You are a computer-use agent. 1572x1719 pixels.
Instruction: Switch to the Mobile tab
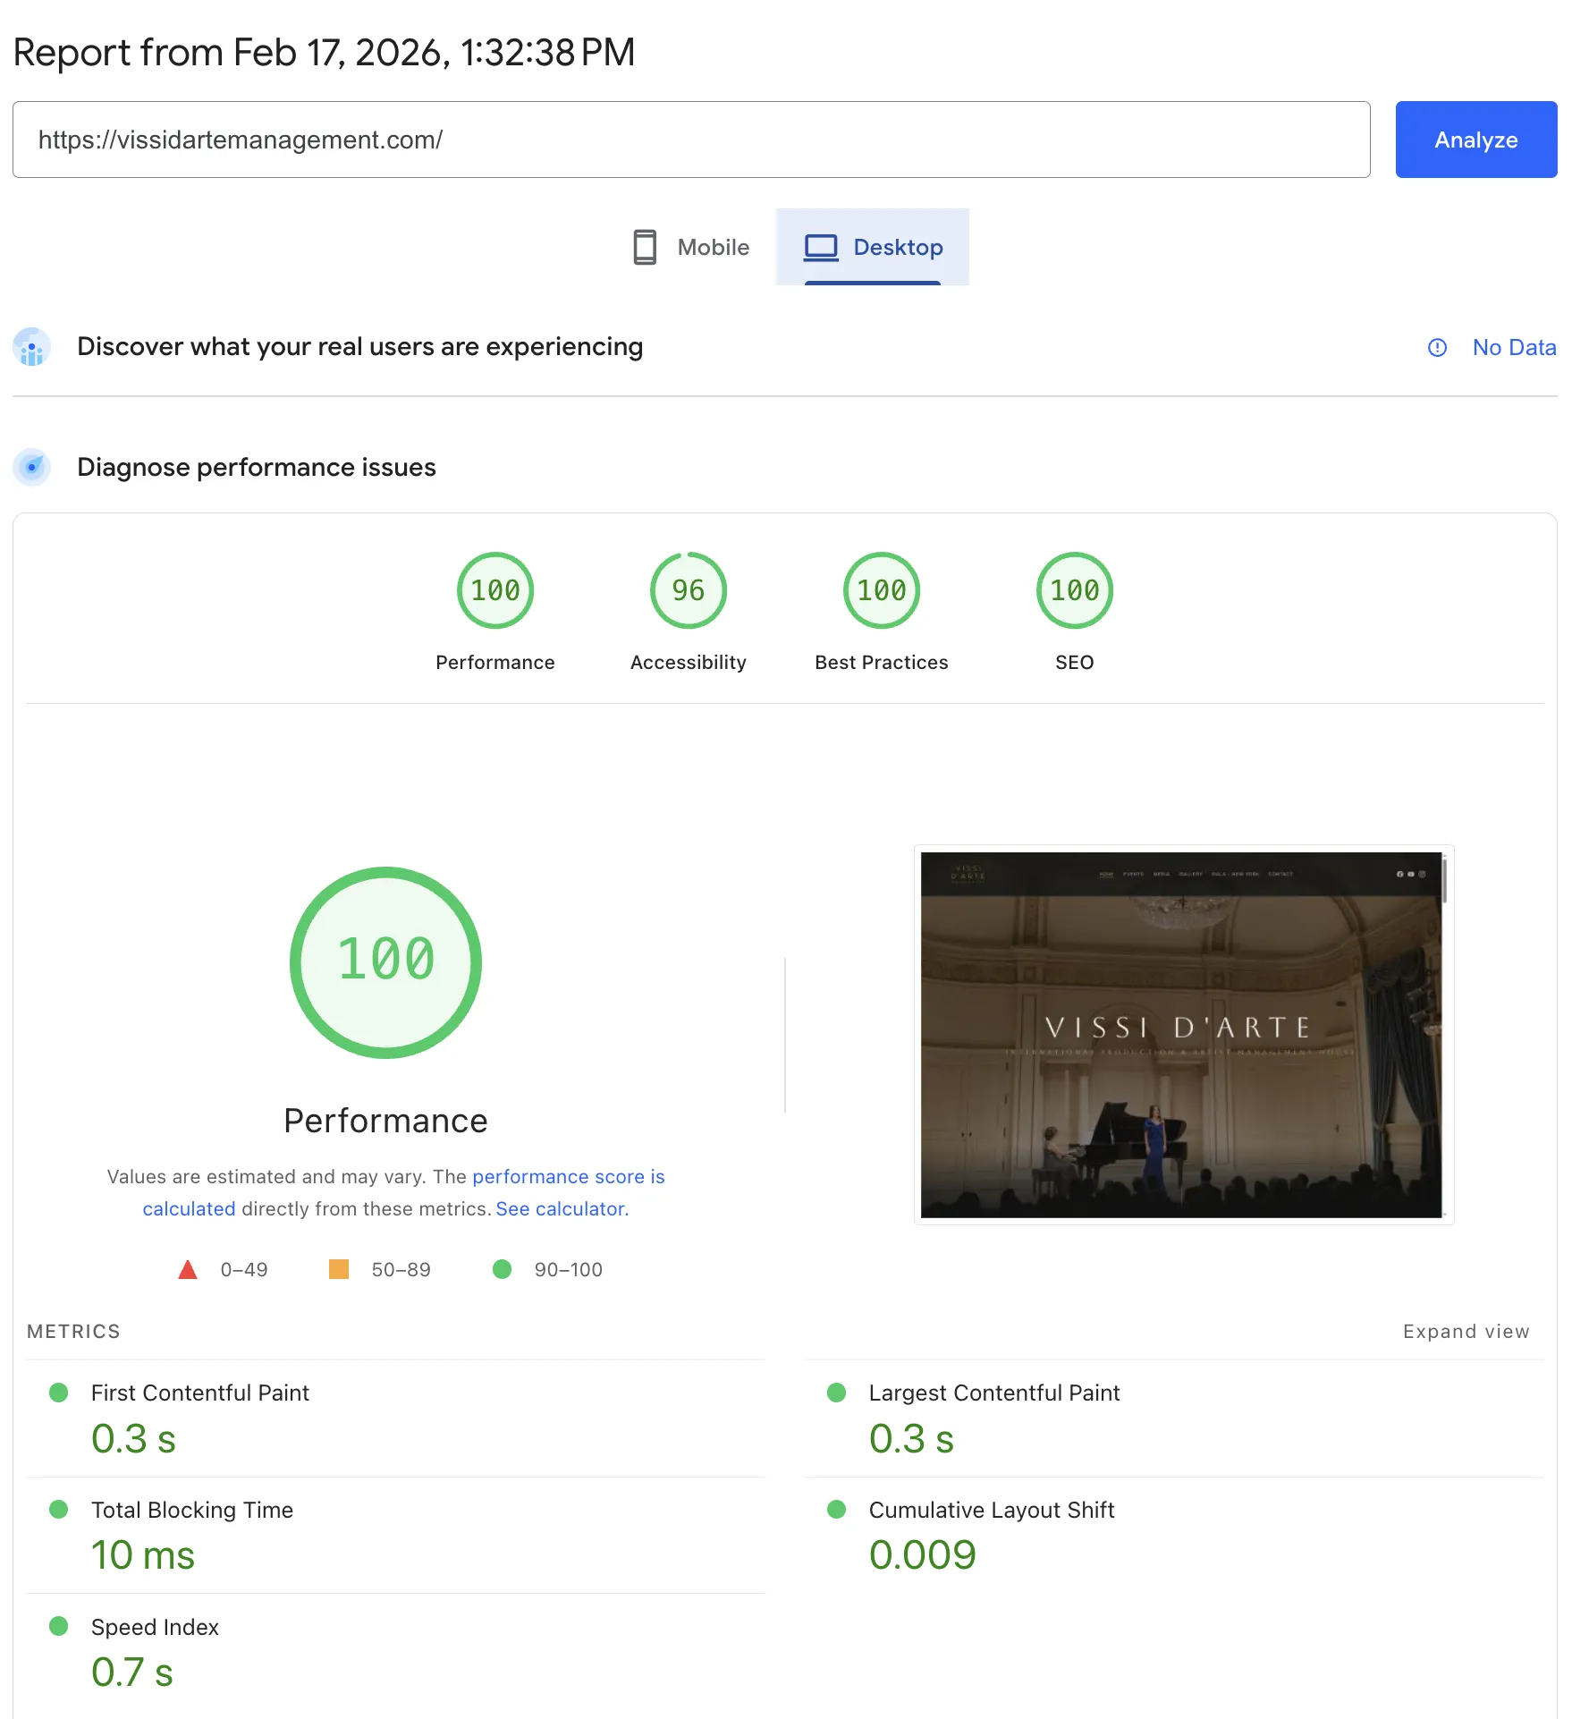(x=689, y=247)
